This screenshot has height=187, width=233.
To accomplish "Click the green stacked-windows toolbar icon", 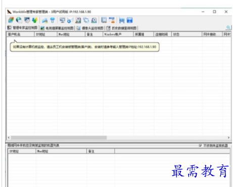I will point(11,20).
